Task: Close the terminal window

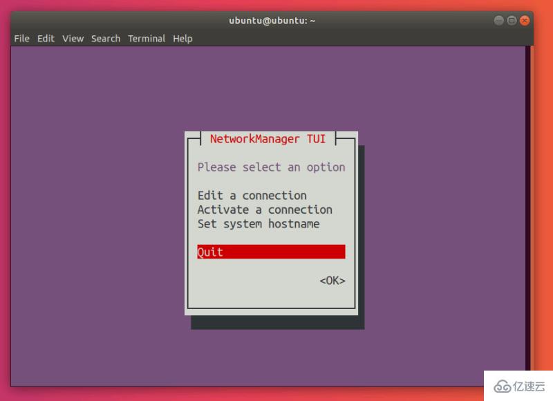Action: click(x=525, y=21)
